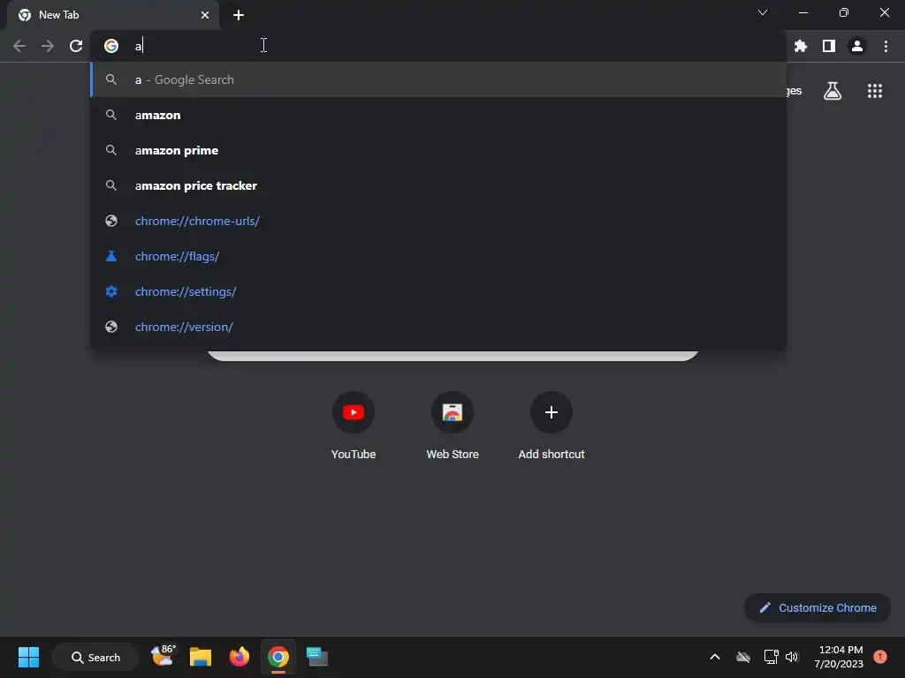
Task: Select the New Tab tab
Action: pyautogui.click(x=113, y=15)
